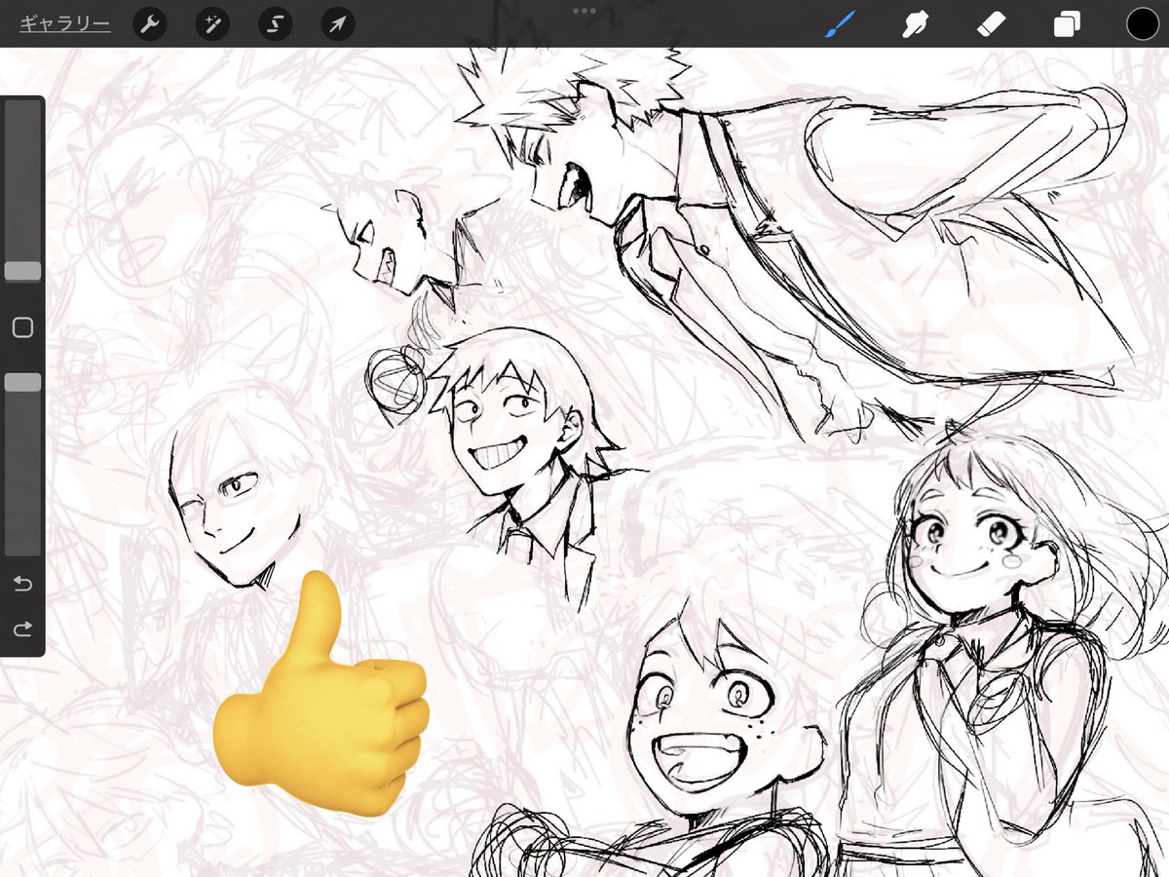
Task: Undo the last stroke with undo arrow
Action: (x=22, y=584)
